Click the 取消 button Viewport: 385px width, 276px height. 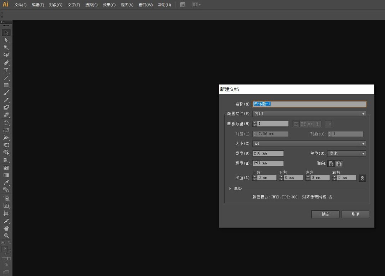(x=355, y=214)
